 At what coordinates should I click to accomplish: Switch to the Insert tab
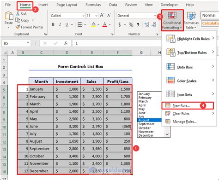tap(43, 5)
